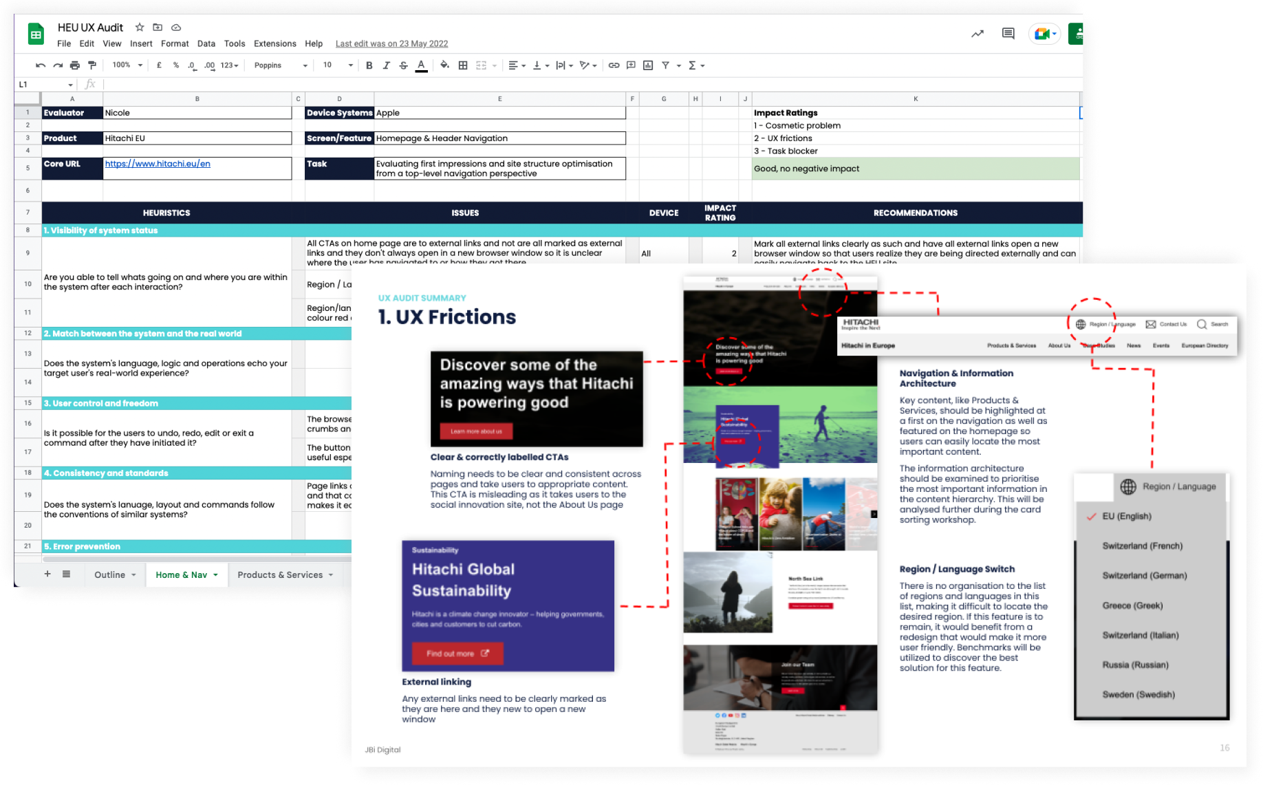This screenshot has height=785, width=1263.
Task: Open the functions sigma dropdown
Action: (x=696, y=65)
